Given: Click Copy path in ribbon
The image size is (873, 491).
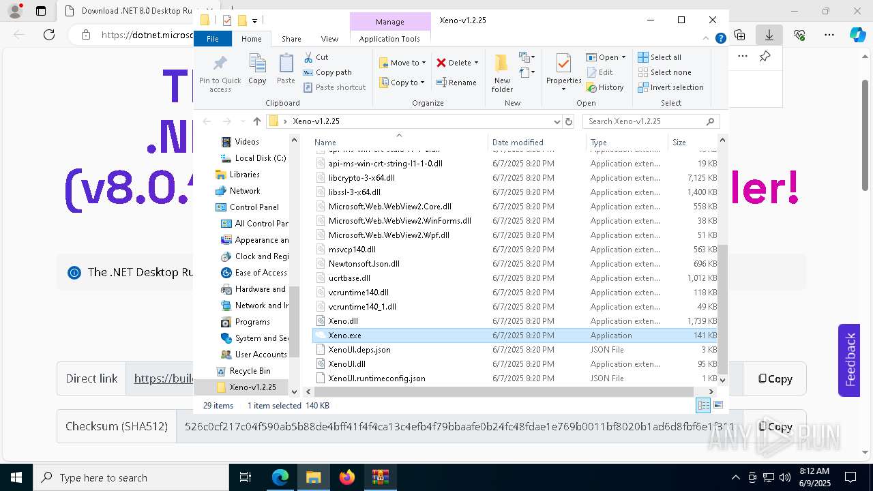Looking at the screenshot, I should coord(327,72).
